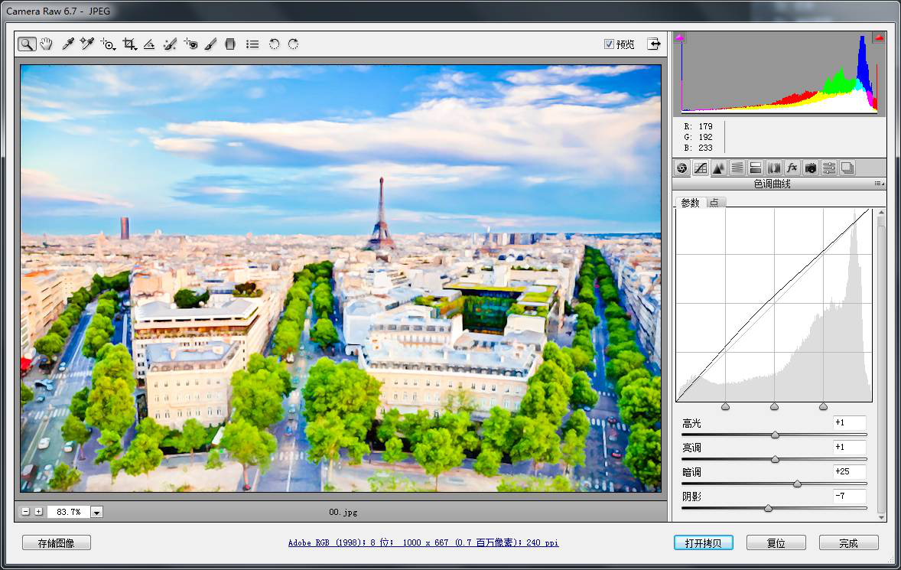Select the Crop tool
The height and width of the screenshot is (570, 901).
coord(129,44)
